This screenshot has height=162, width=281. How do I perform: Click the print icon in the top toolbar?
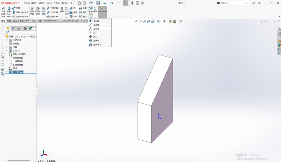point(105,3)
